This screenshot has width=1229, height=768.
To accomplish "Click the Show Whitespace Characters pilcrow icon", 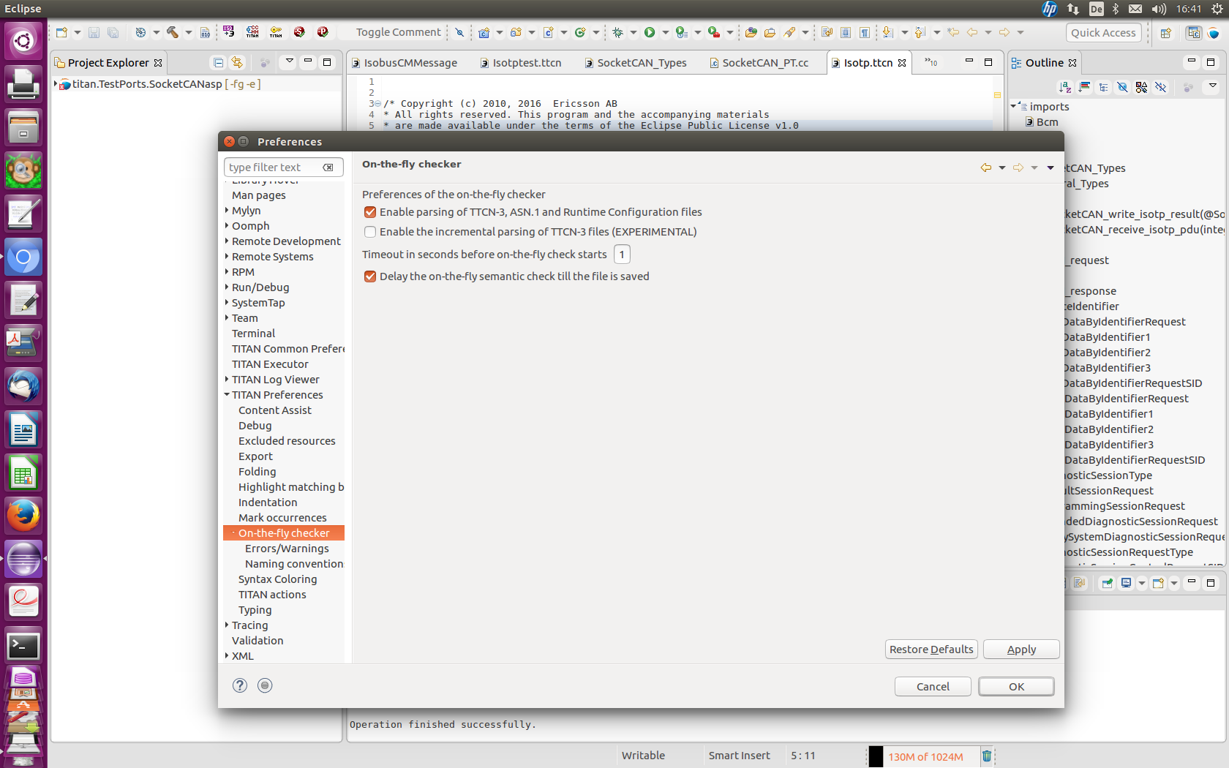I will [865, 32].
